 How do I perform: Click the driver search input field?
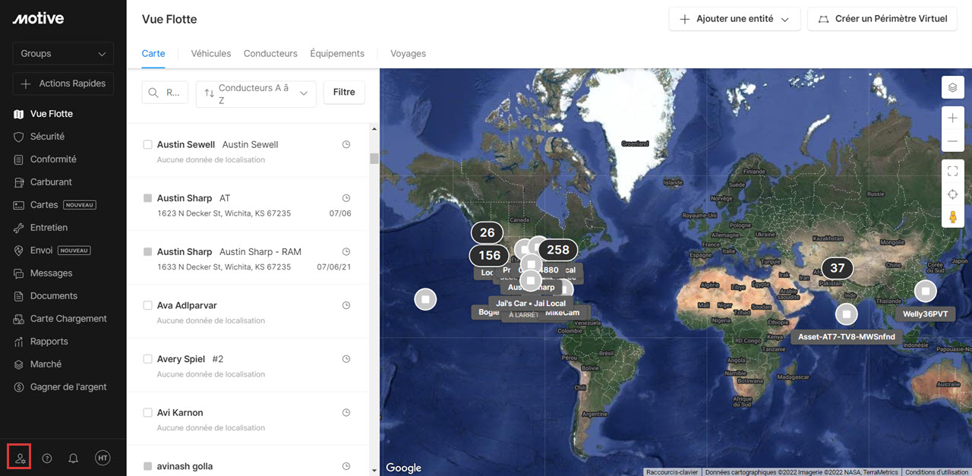click(x=166, y=93)
